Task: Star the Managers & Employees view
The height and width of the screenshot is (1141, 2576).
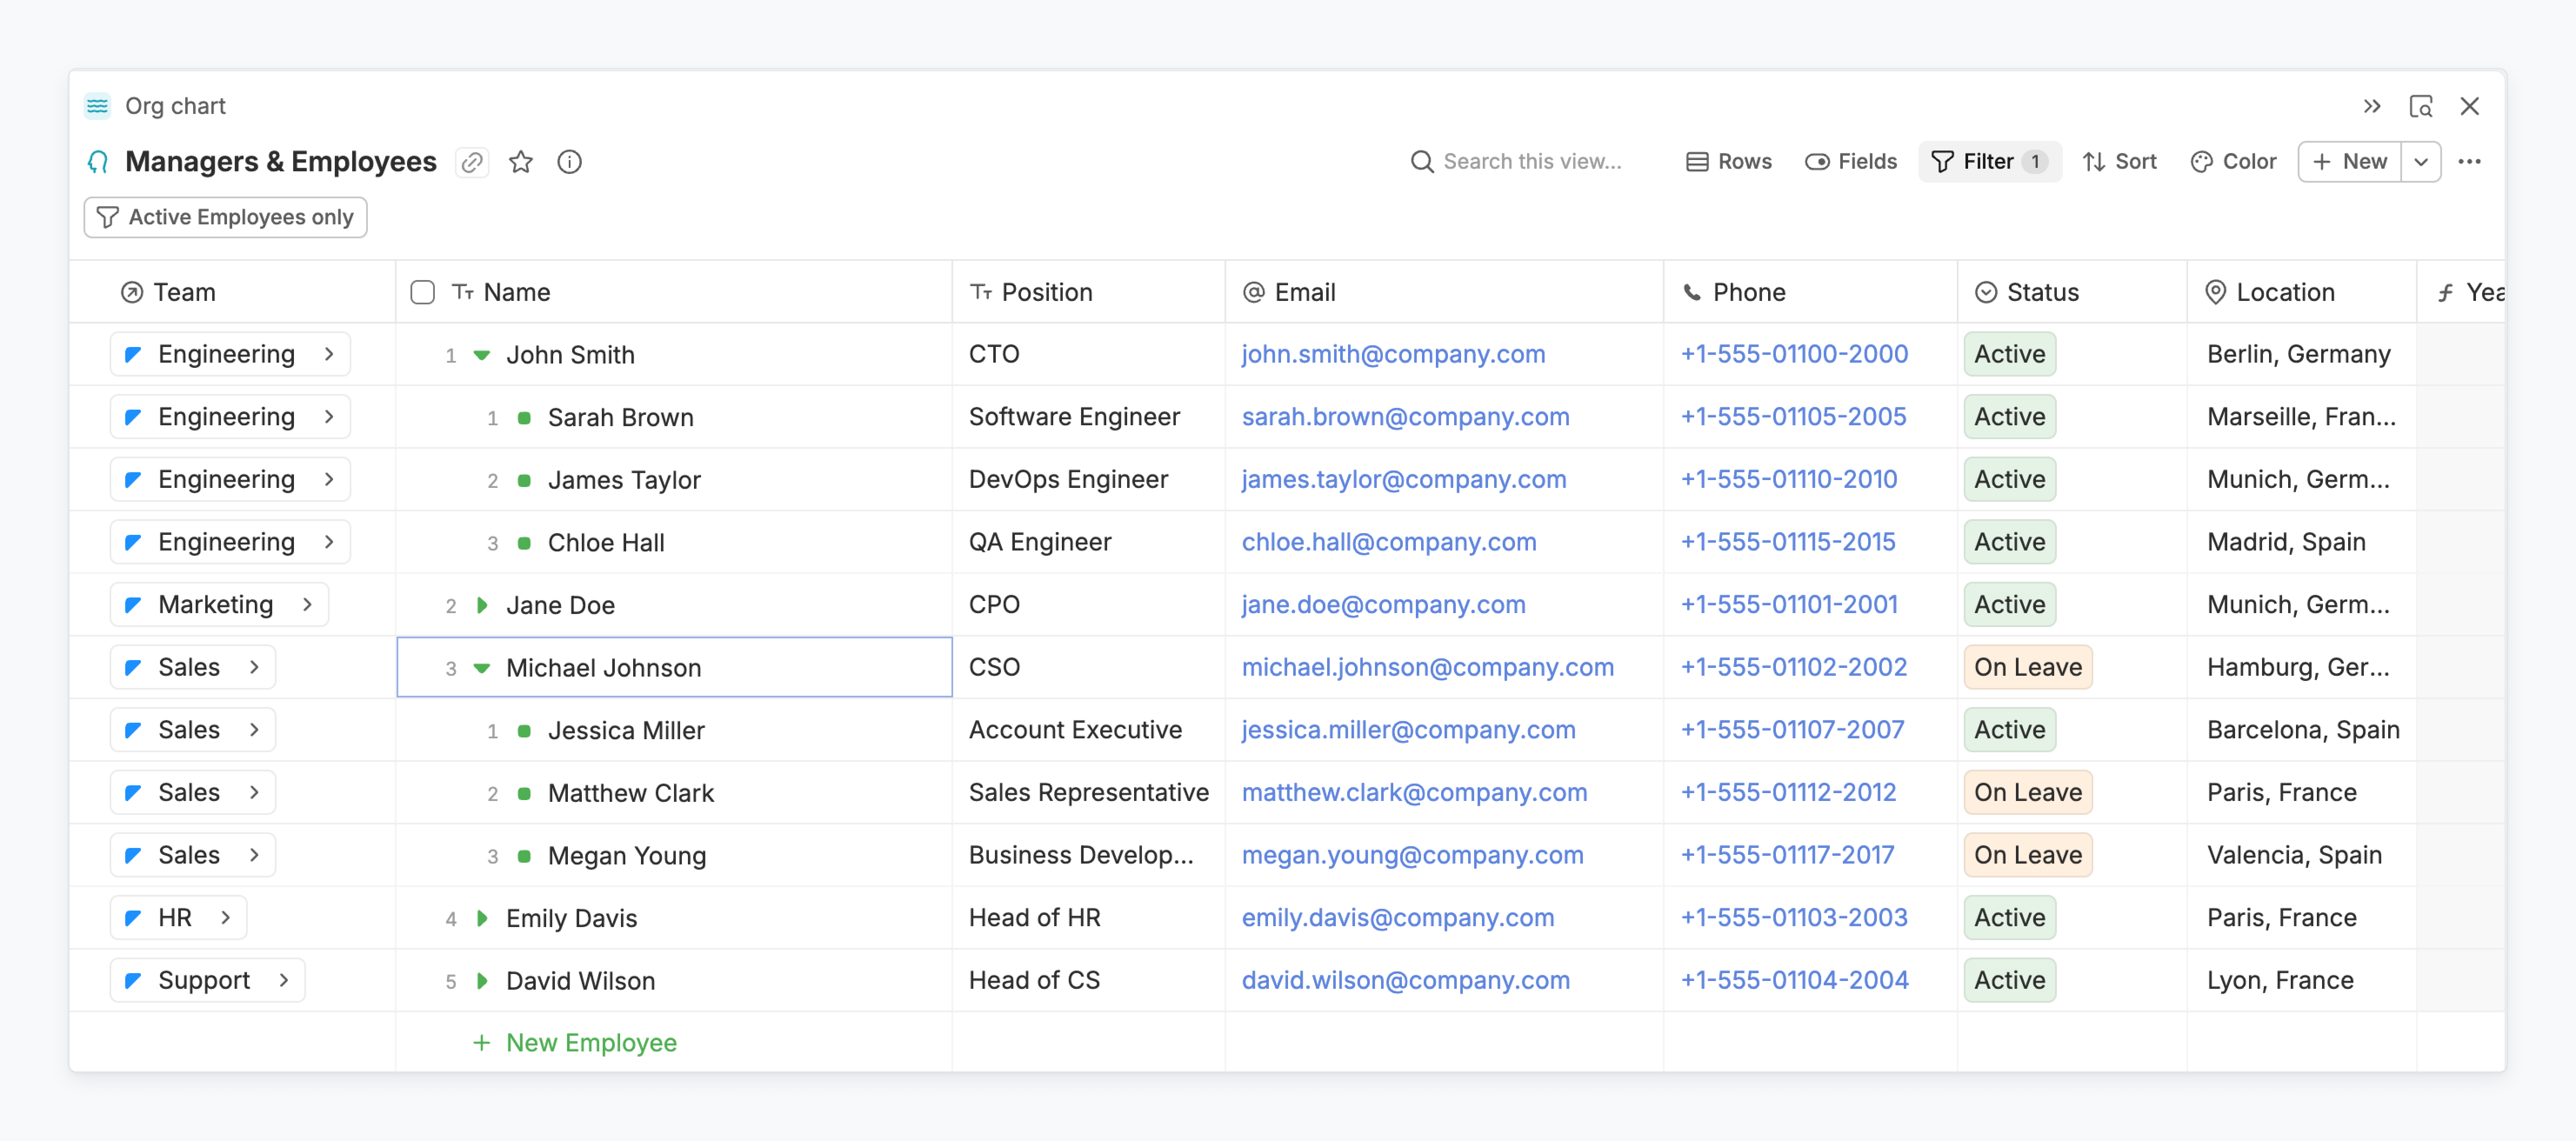Action: 521,162
